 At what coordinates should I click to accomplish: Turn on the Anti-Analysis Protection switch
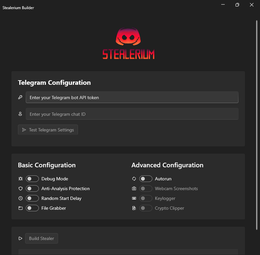[32, 188]
